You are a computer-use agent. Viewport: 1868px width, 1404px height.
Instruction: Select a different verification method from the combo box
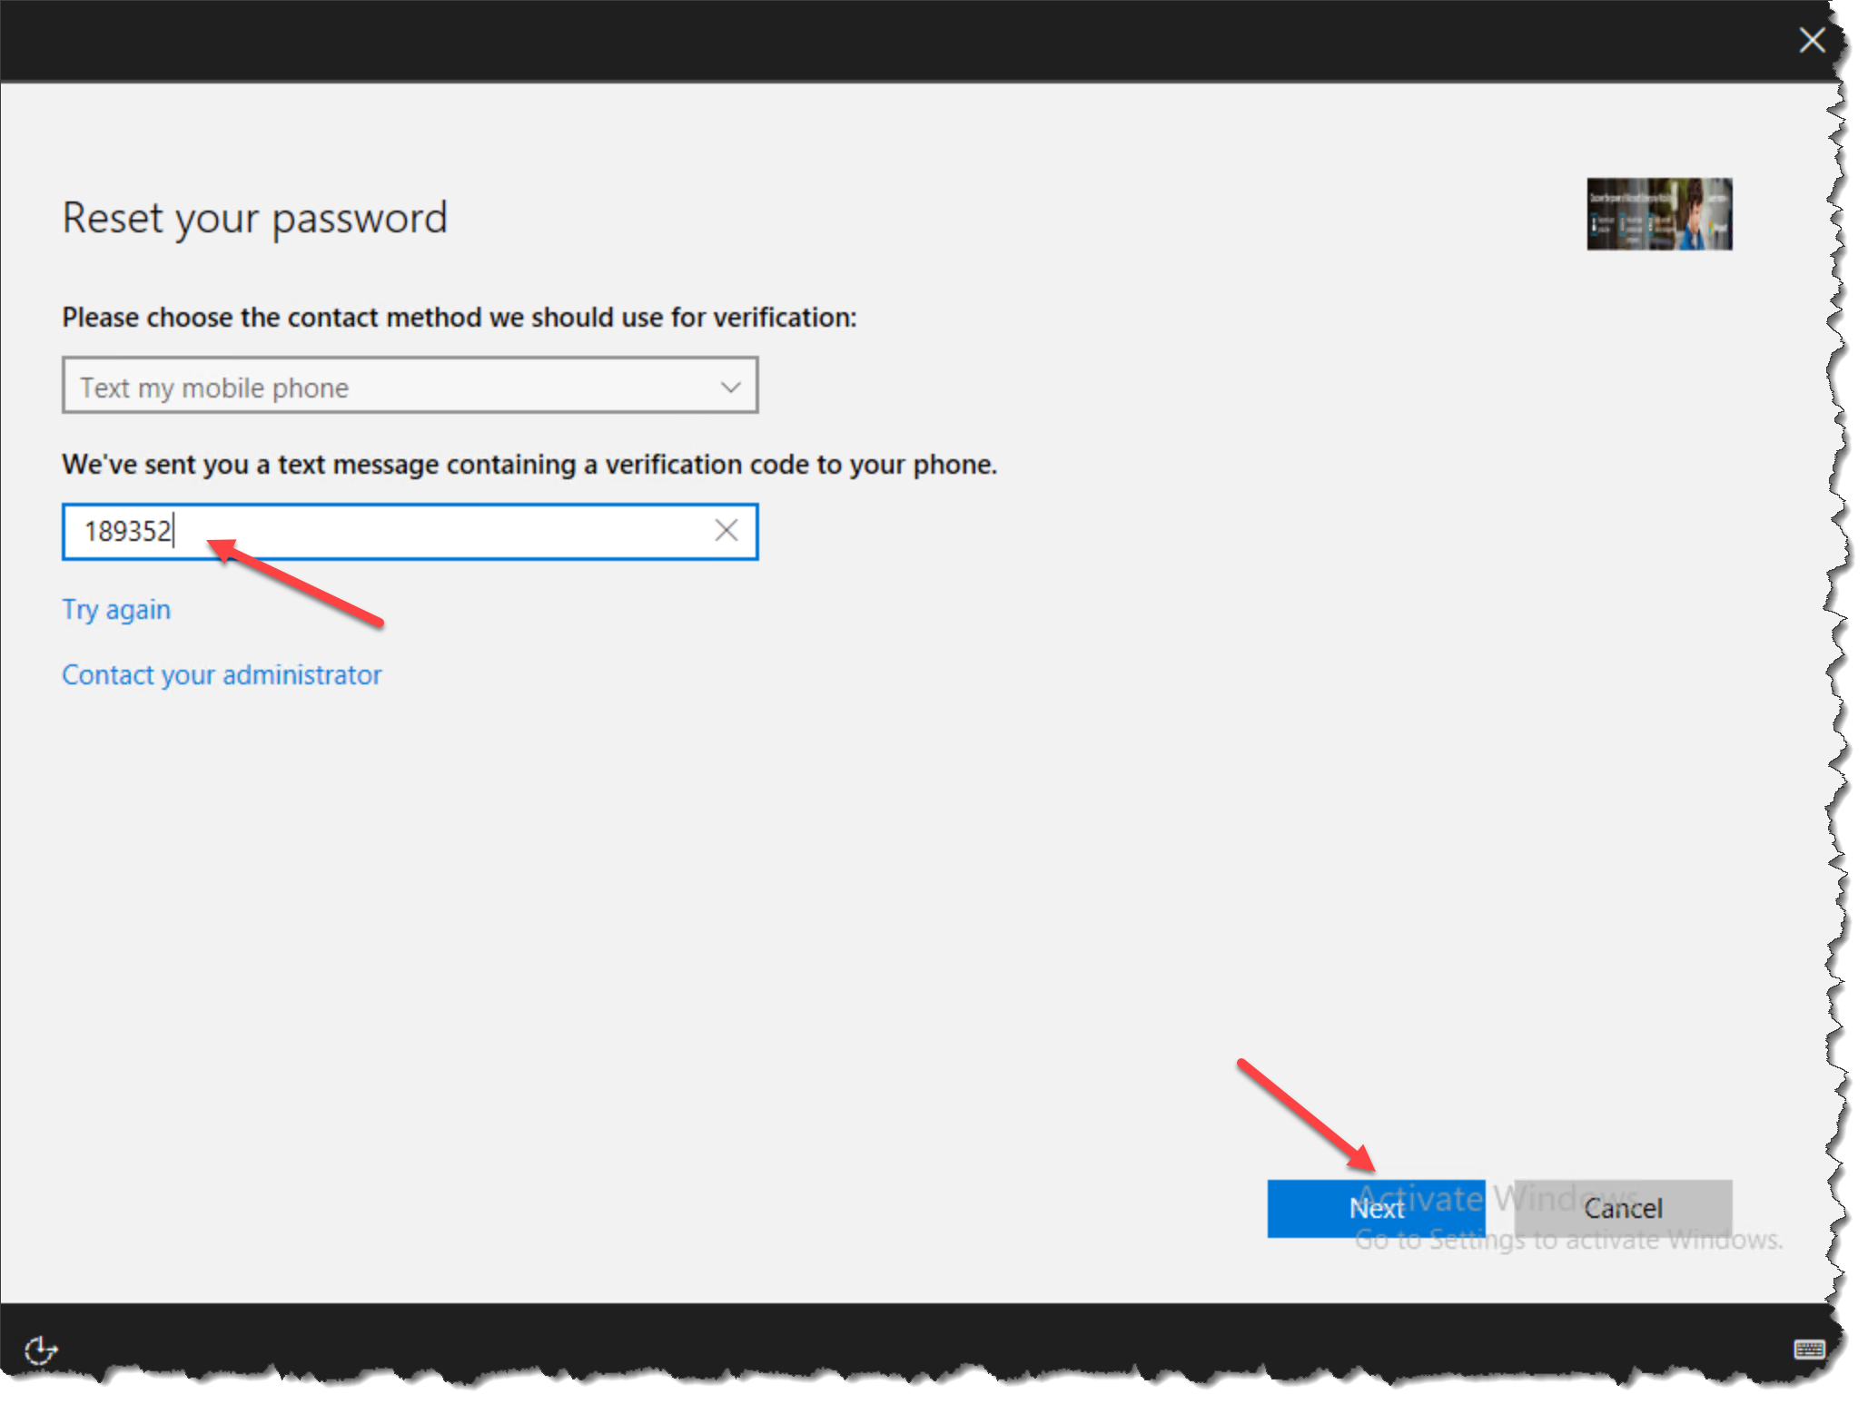409,386
